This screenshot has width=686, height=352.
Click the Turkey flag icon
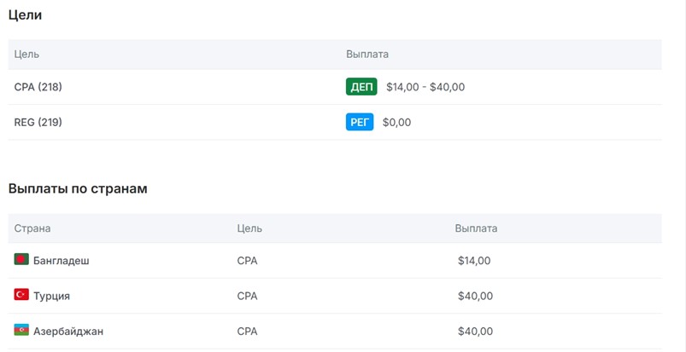[21, 295]
